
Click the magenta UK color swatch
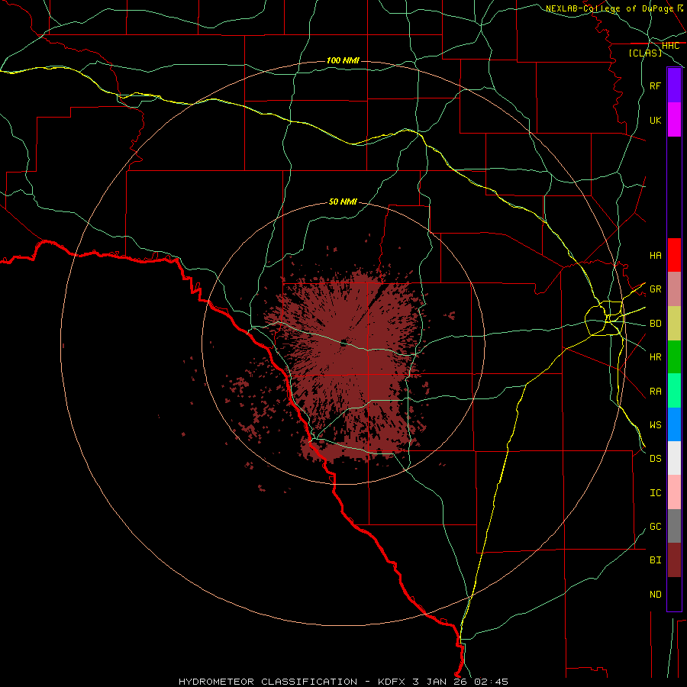coord(674,120)
